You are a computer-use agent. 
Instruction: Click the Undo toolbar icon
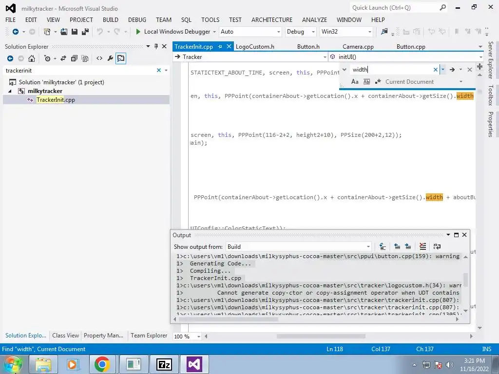coord(100,32)
